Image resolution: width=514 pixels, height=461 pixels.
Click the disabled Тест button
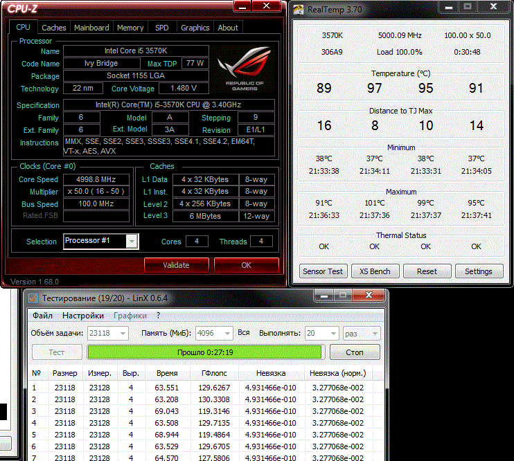tap(57, 352)
